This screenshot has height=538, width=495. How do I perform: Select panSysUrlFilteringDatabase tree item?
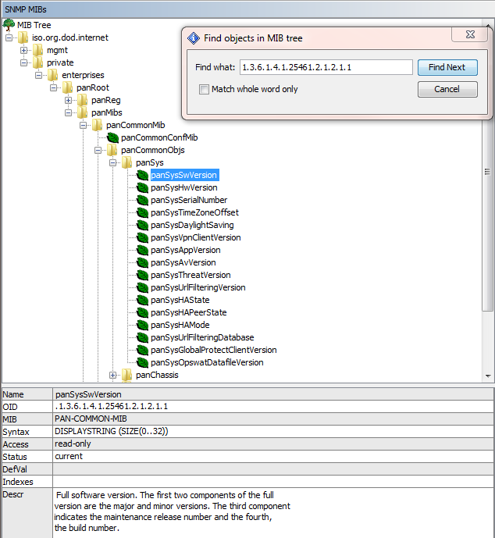click(202, 337)
